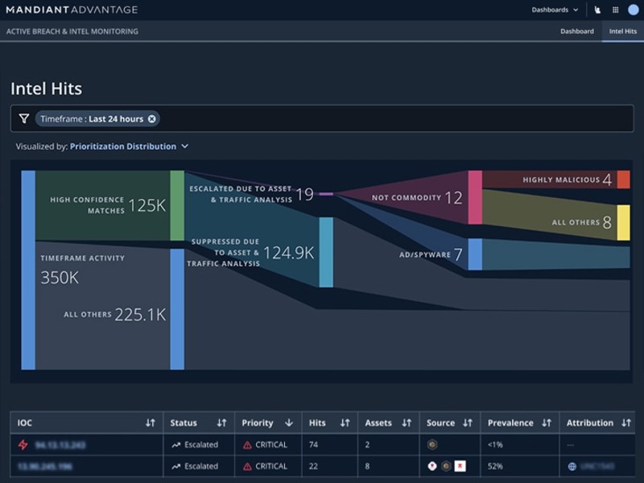
Task: Open the source badge icon in the first row
Action: click(433, 444)
